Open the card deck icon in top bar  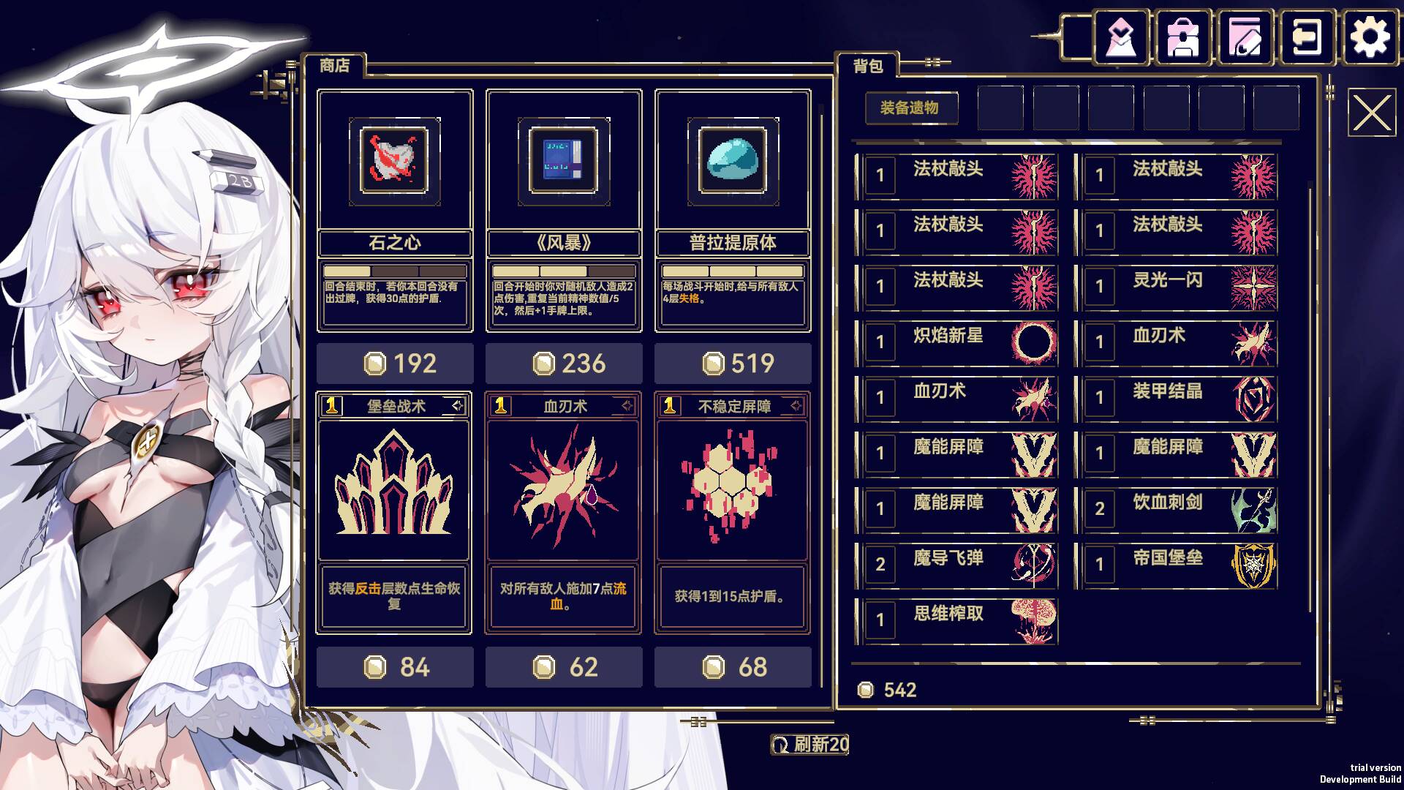(1121, 37)
